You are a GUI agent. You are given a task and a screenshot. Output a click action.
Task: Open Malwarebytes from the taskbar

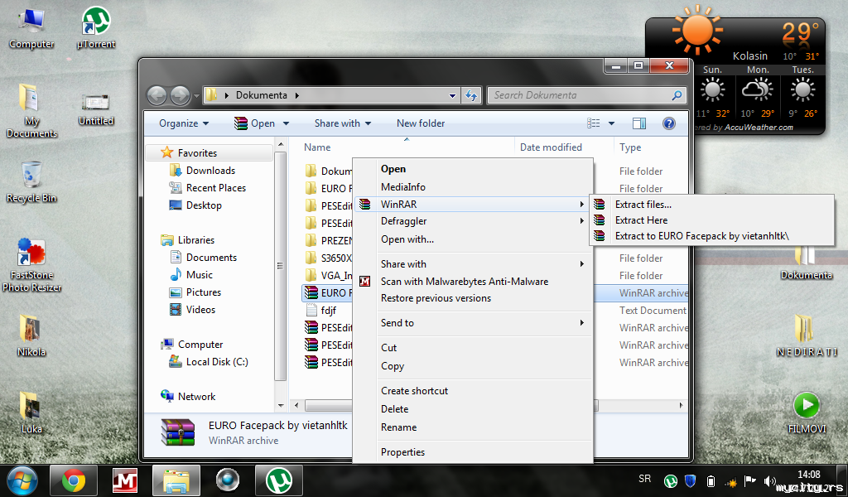coord(125,480)
